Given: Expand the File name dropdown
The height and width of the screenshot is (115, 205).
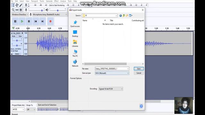Looking at the screenshot, I should coord(128,69).
